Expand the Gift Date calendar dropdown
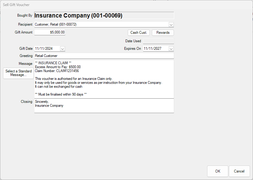 [x=62, y=49]
